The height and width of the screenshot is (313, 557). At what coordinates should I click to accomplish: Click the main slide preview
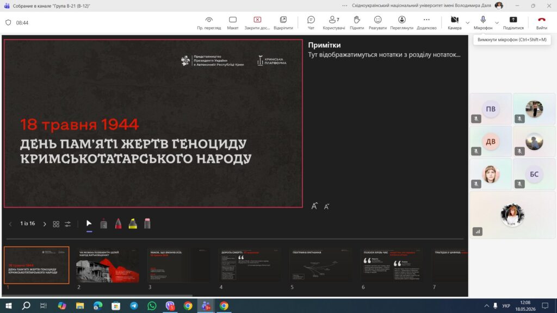153,123
